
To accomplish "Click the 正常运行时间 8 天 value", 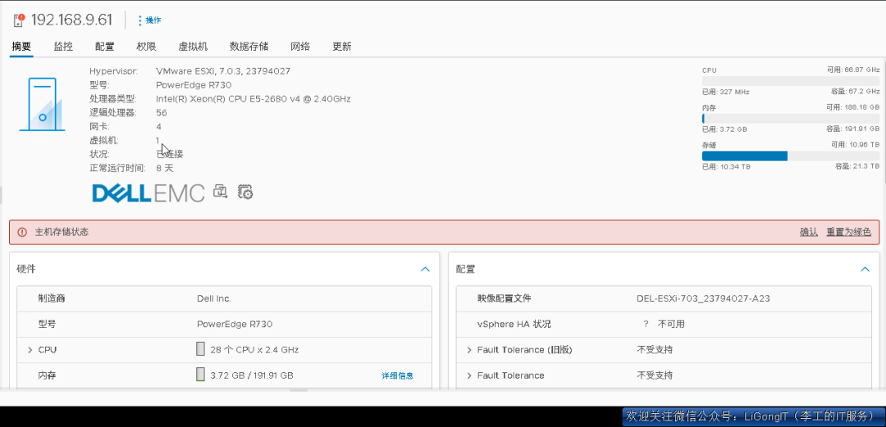I will [x=164, y=168].
